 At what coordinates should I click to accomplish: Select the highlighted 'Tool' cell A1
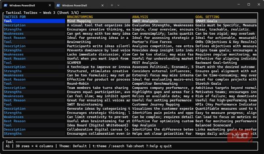(34, 21)
